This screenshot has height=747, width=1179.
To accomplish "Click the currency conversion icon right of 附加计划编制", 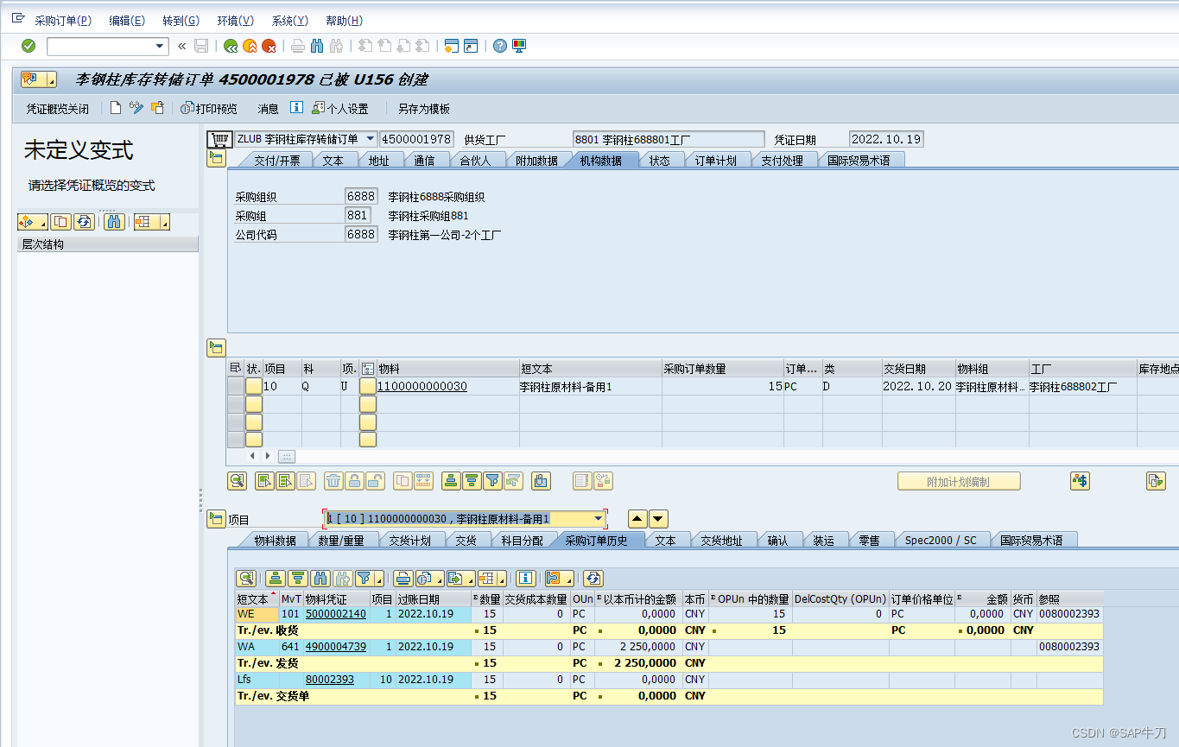I will [x=1080, y=481].
